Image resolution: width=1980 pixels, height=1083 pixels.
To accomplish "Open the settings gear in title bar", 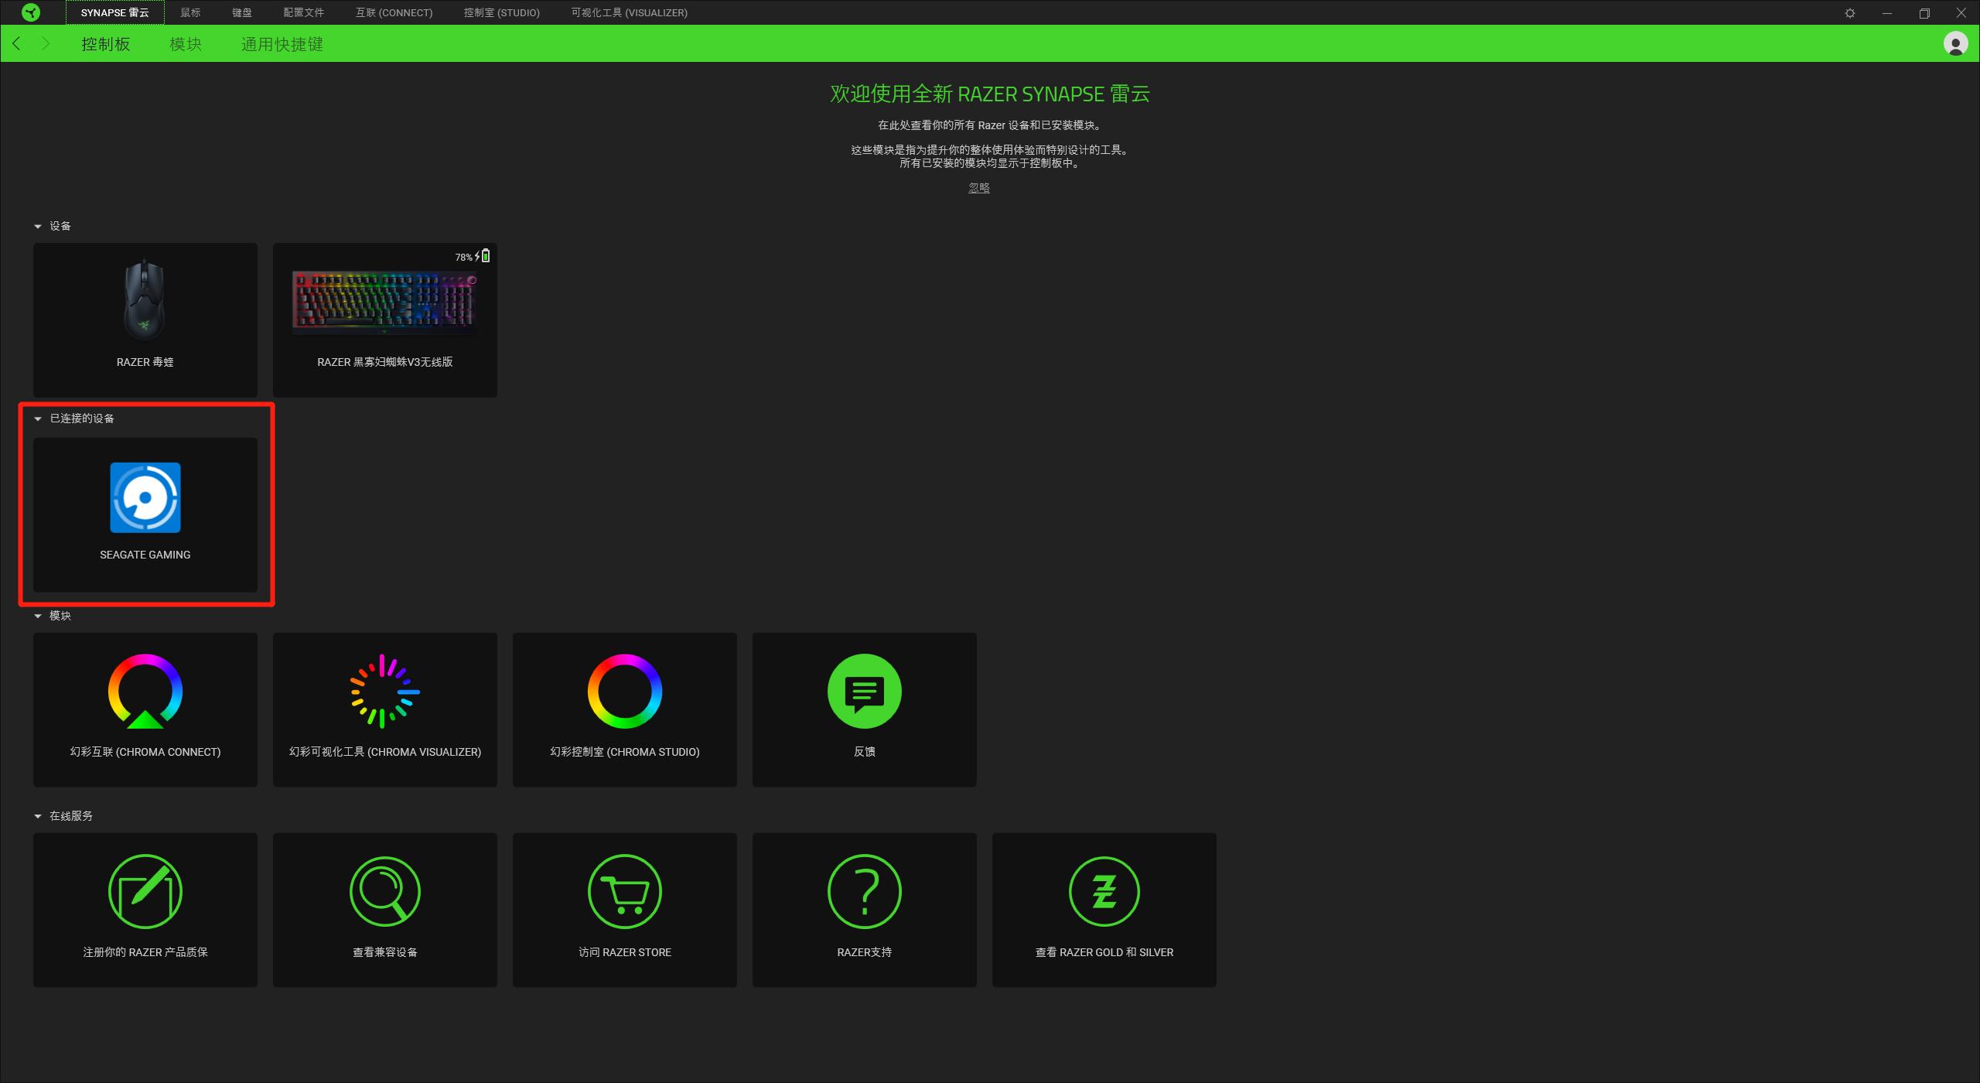I will [1849, 13].
